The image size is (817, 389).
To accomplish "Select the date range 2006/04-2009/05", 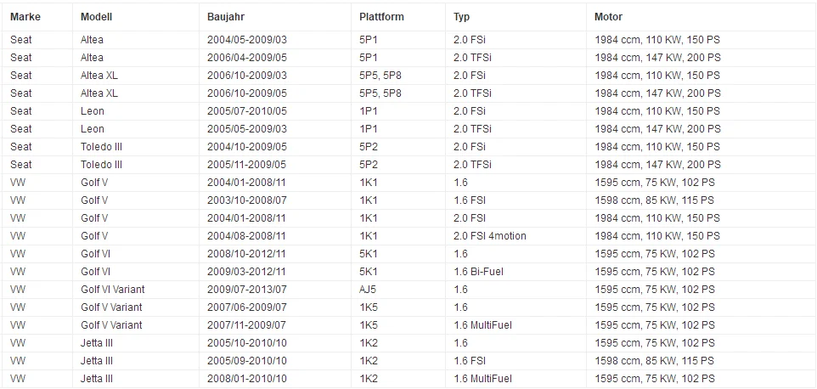I will click(x=247, y=57).
